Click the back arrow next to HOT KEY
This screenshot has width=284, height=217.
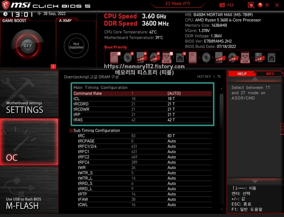(x=219, y=77)
